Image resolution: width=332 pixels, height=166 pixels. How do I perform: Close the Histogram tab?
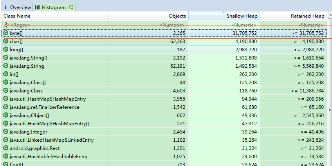[71, 7]
